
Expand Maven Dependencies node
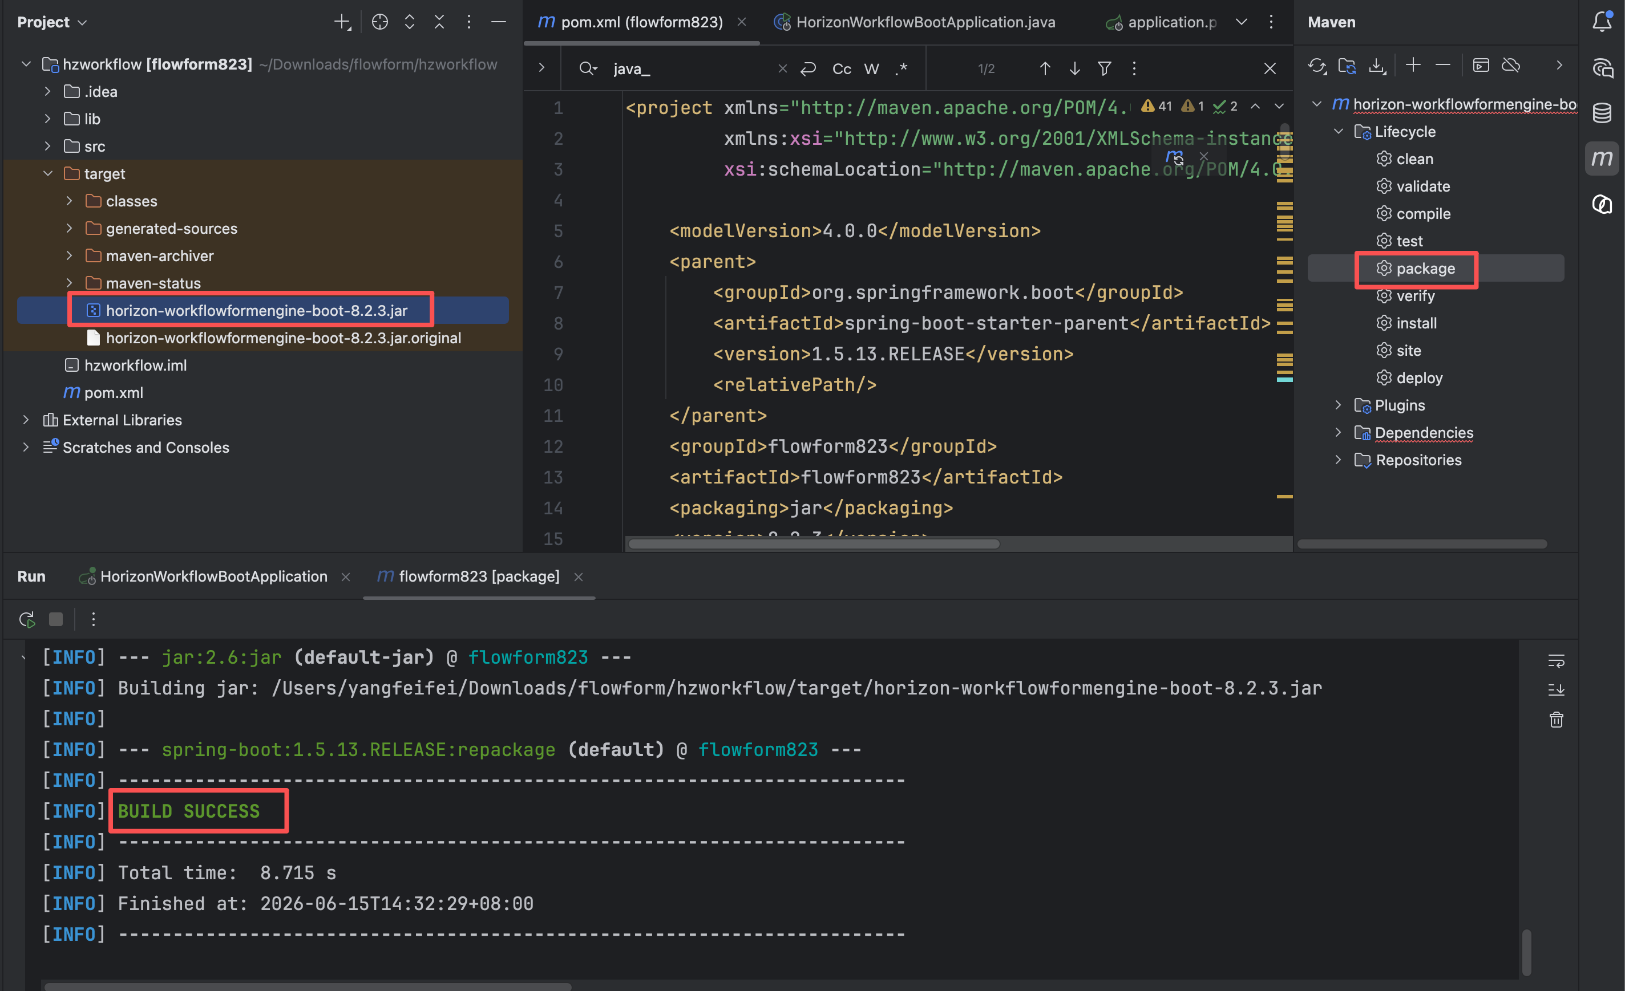tap(1338, 432)
